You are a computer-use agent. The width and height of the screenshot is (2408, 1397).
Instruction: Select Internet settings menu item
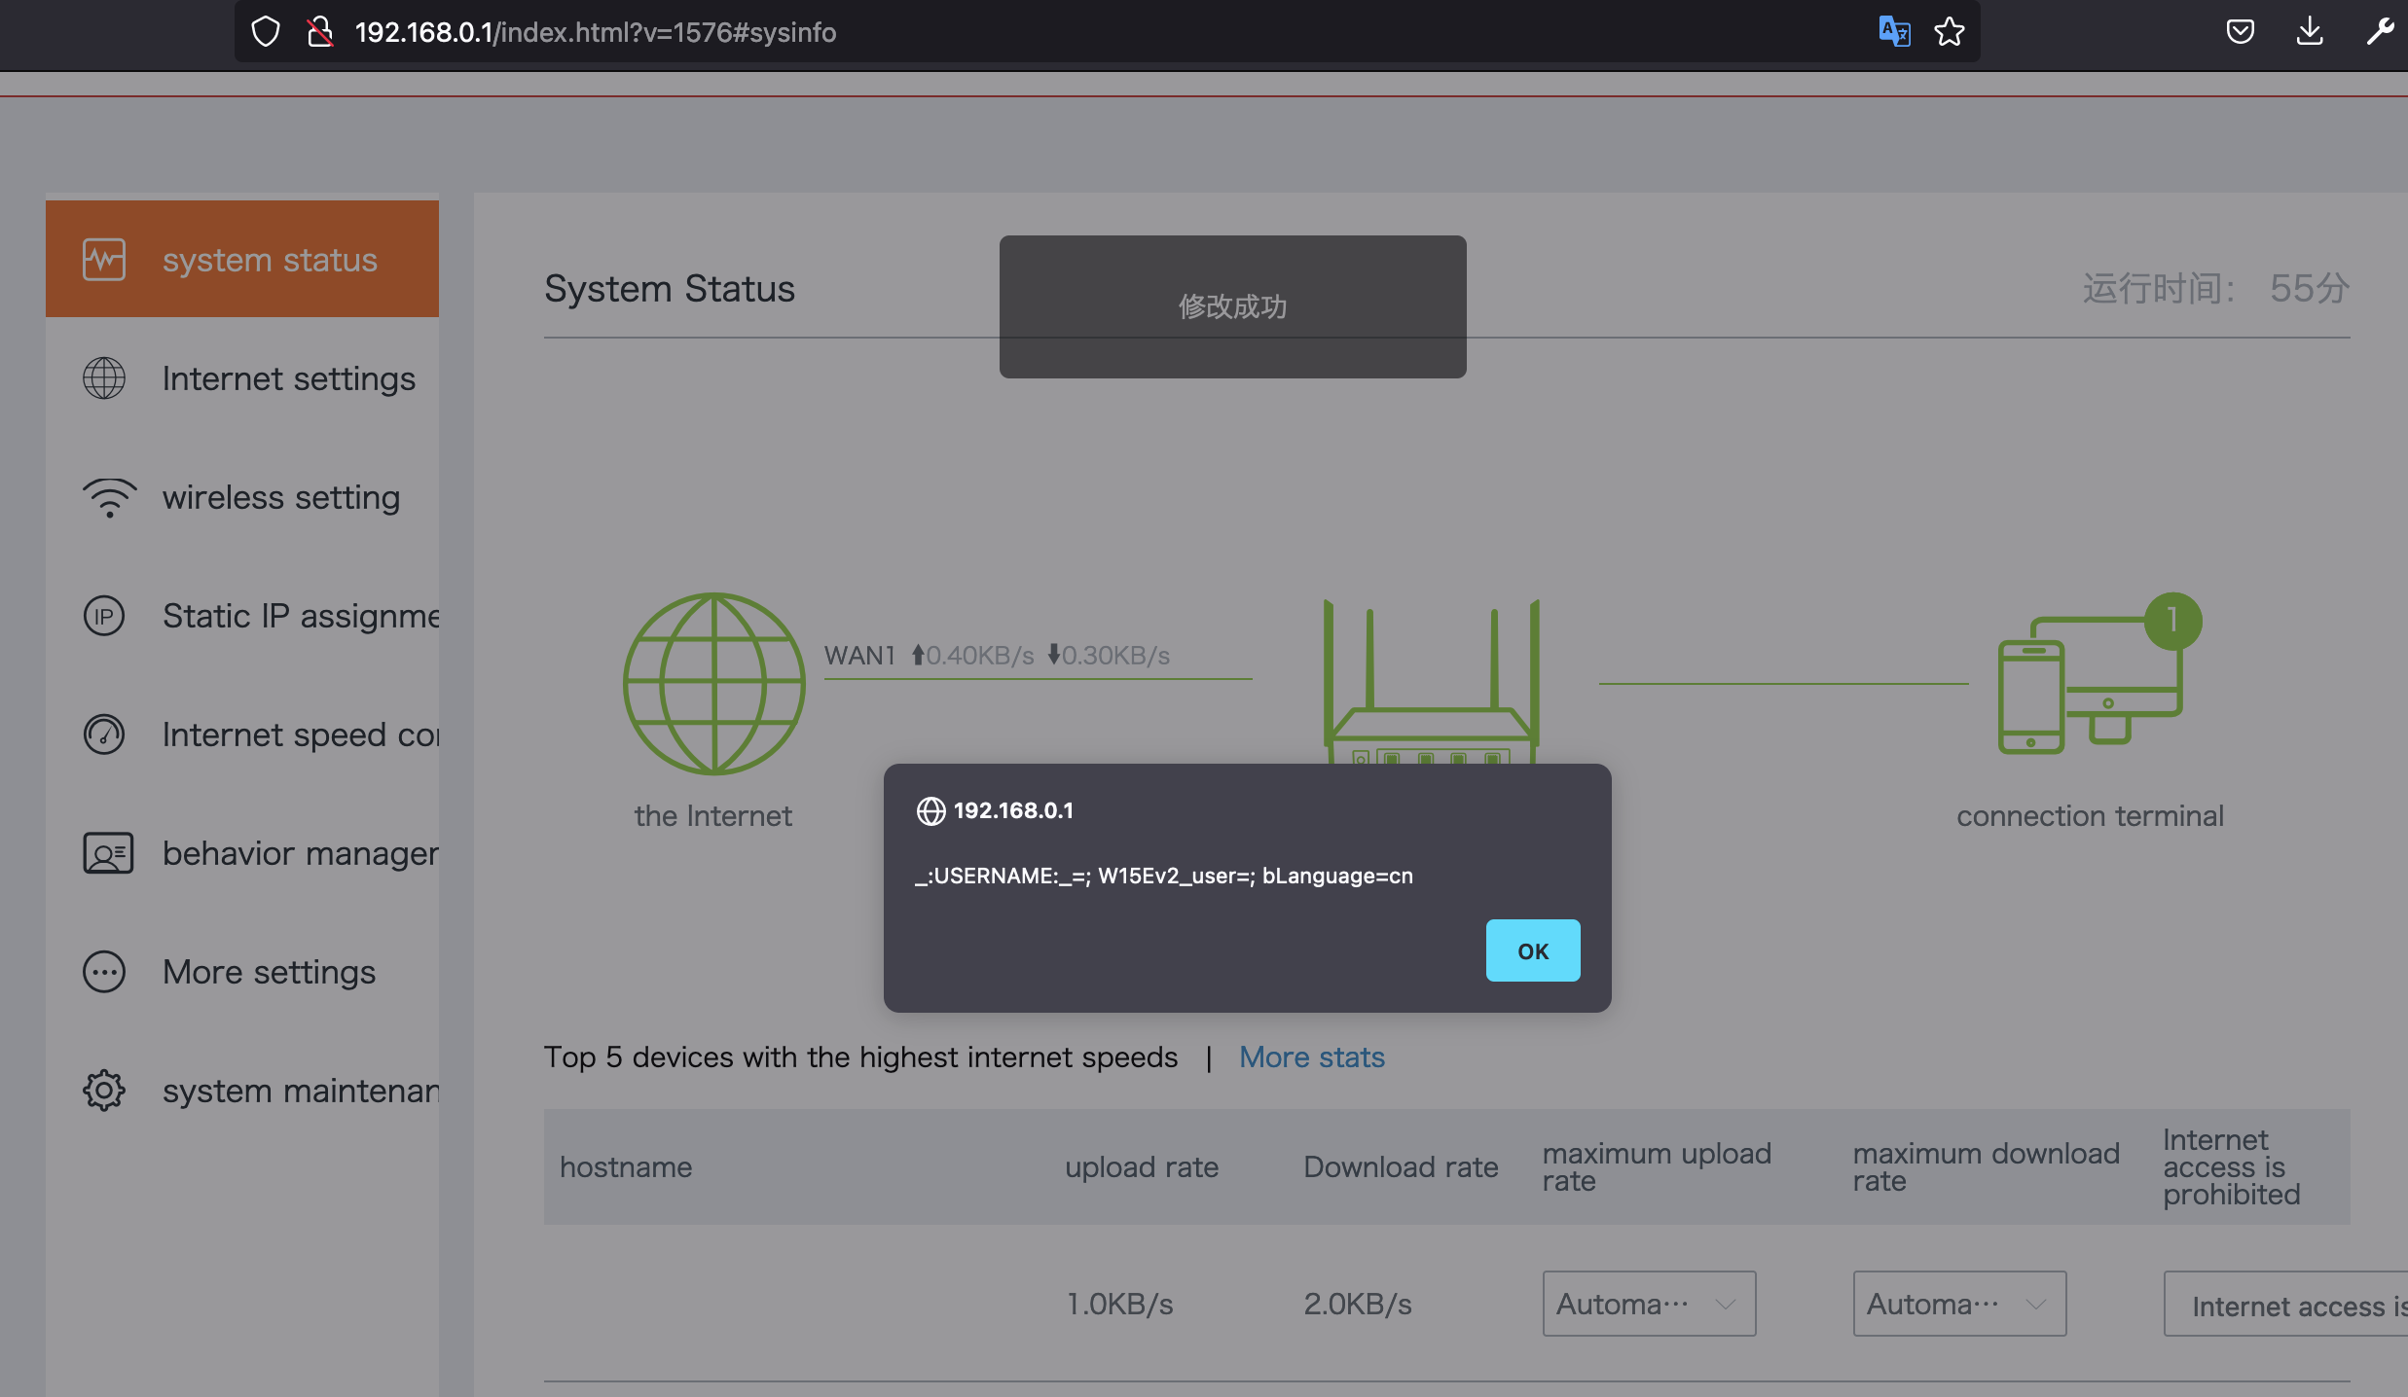pyautogui.click(x=288, y=378)
